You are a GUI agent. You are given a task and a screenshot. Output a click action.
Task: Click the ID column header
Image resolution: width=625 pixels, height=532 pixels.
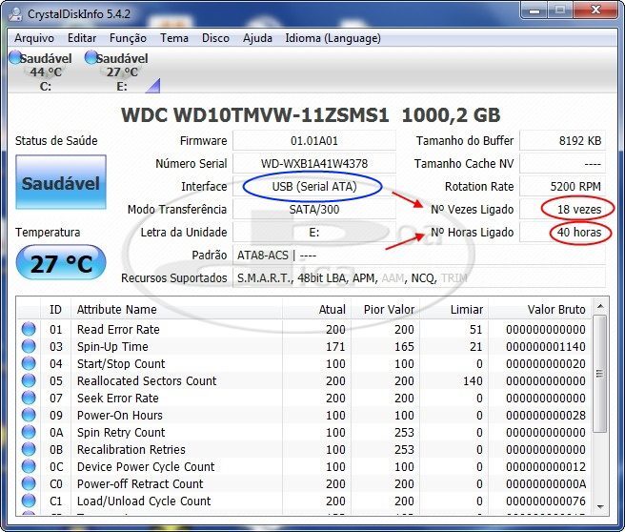56,310
